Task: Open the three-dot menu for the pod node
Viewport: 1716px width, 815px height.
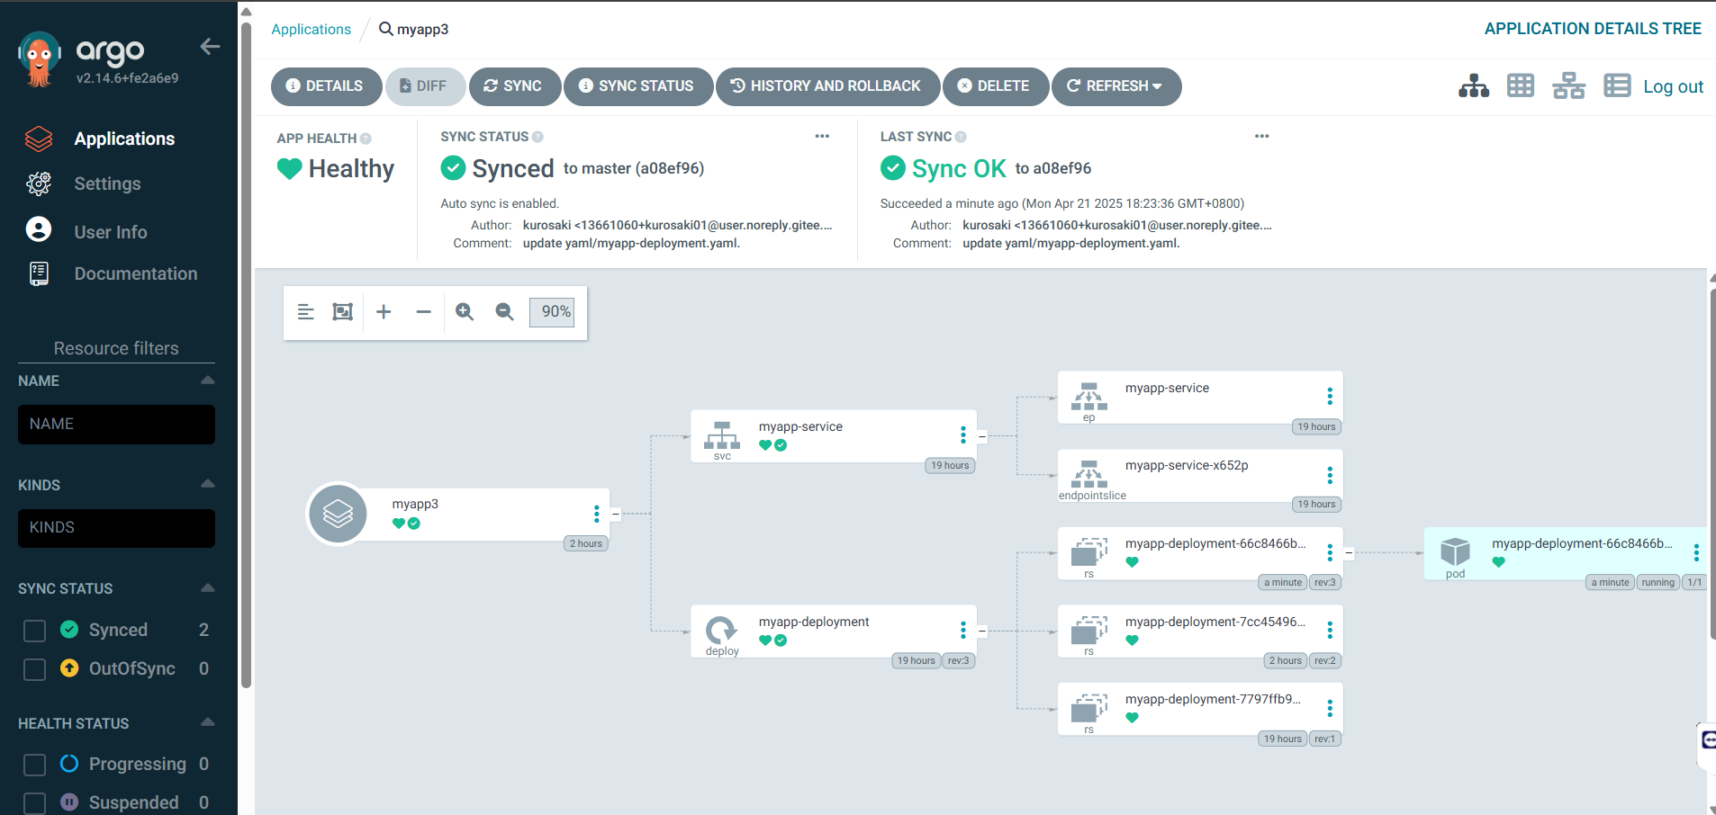Action: (1696, 552)
